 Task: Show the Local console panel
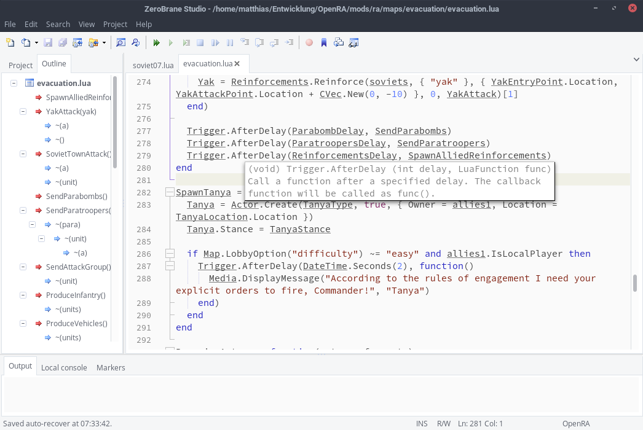coord(64,367)
